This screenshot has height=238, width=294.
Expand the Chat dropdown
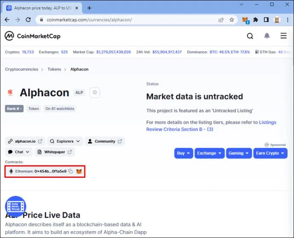[19, 152]
